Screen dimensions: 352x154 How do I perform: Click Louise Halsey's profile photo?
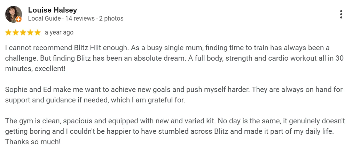[x=14, y=14]
